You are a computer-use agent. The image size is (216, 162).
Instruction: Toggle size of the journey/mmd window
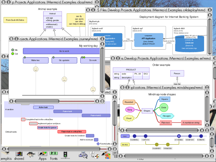click(x=102, y=39)
